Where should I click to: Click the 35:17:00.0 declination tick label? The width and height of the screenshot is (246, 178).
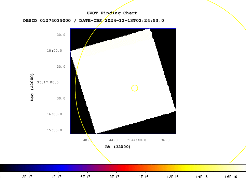[x=48, y=82]
